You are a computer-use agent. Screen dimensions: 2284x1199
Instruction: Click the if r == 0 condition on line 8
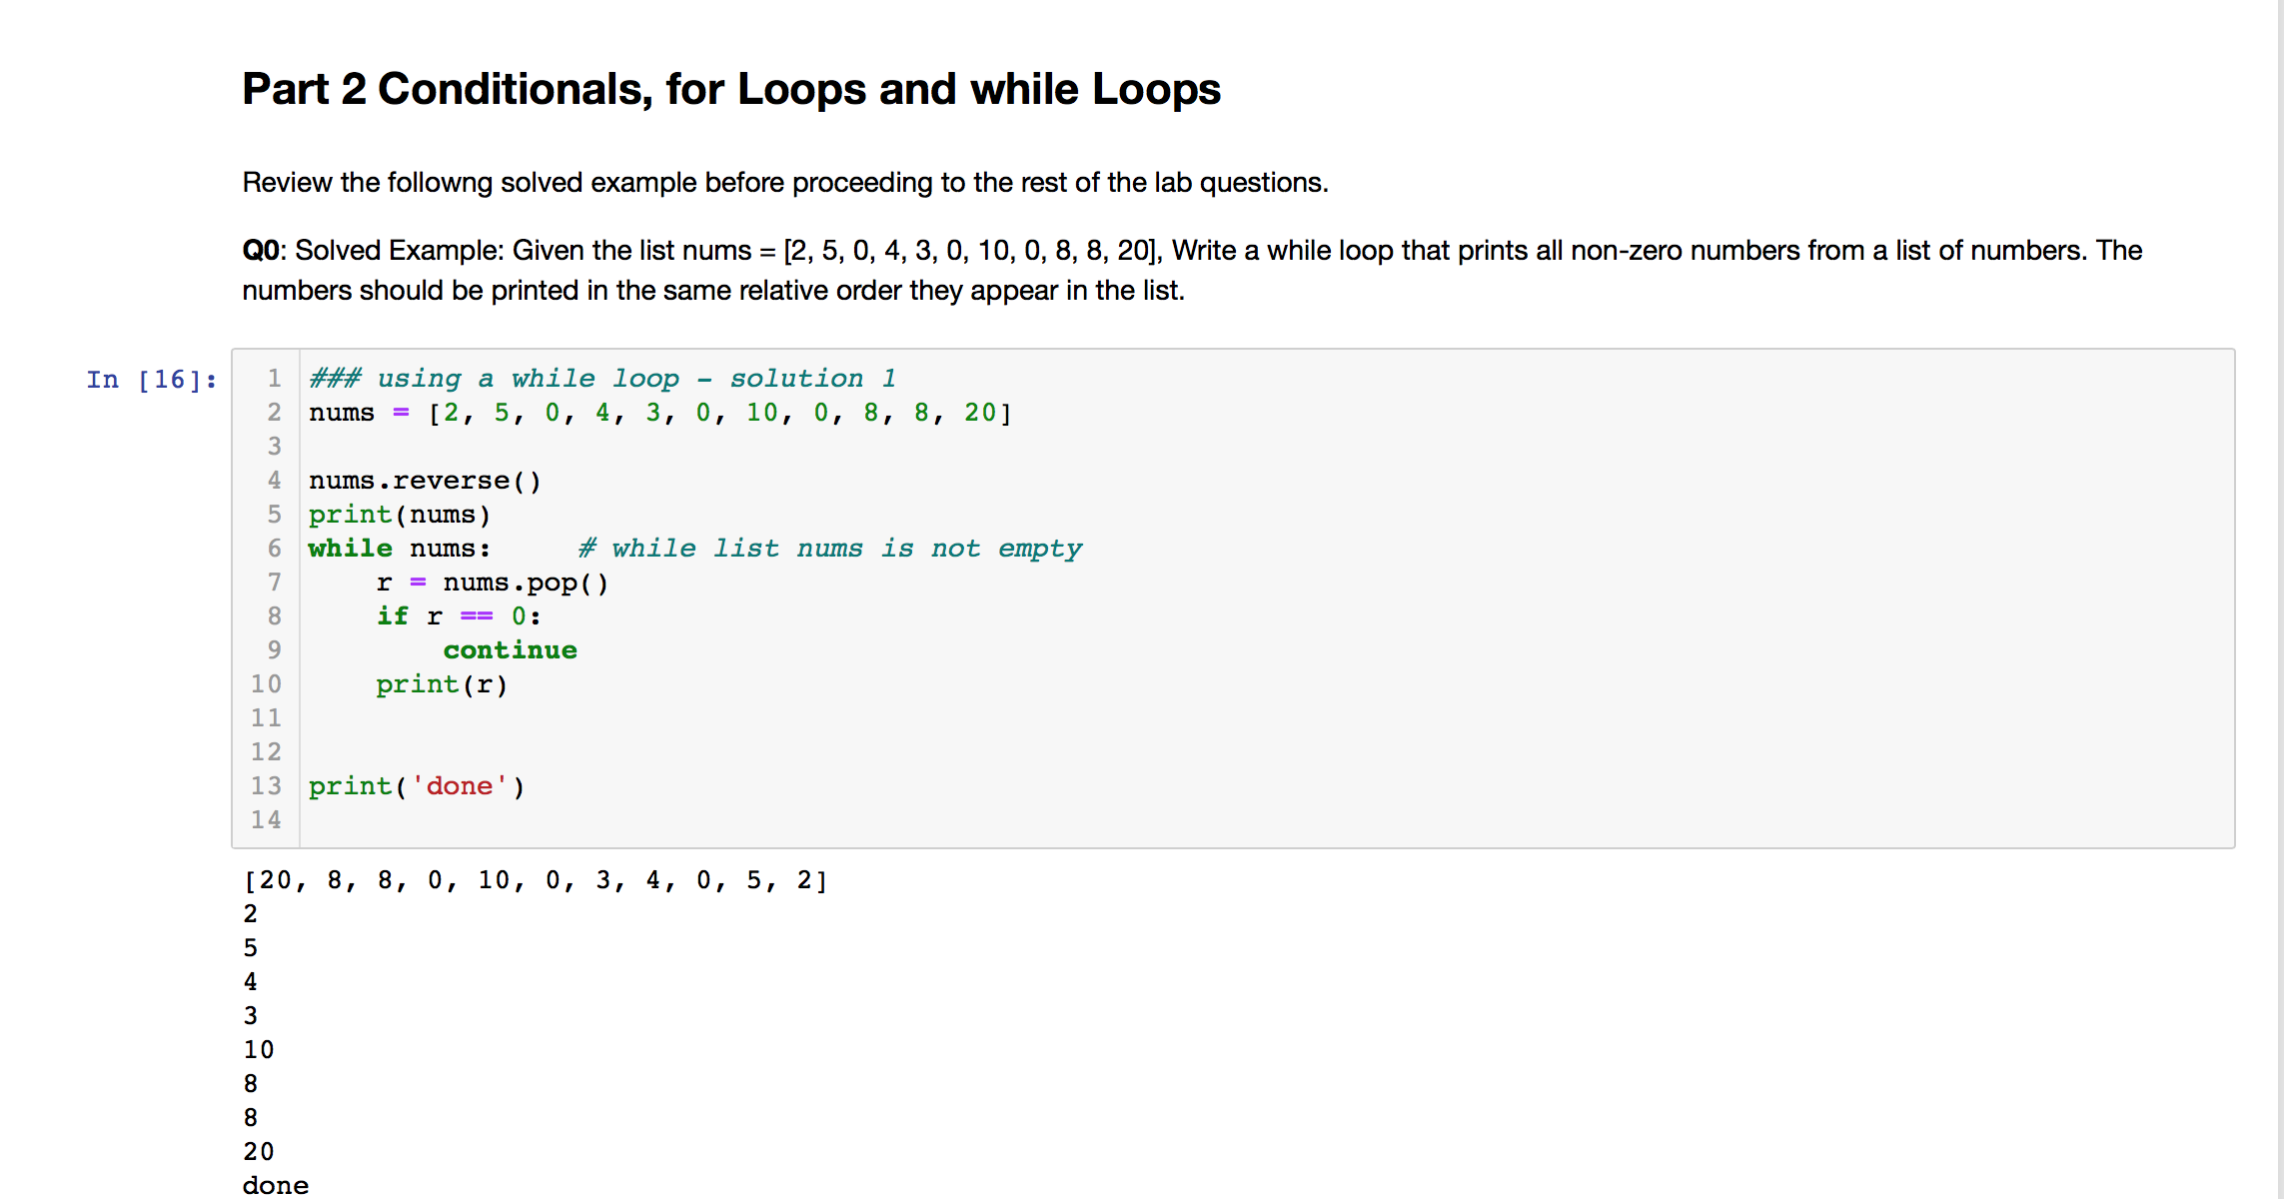[458, 615]
